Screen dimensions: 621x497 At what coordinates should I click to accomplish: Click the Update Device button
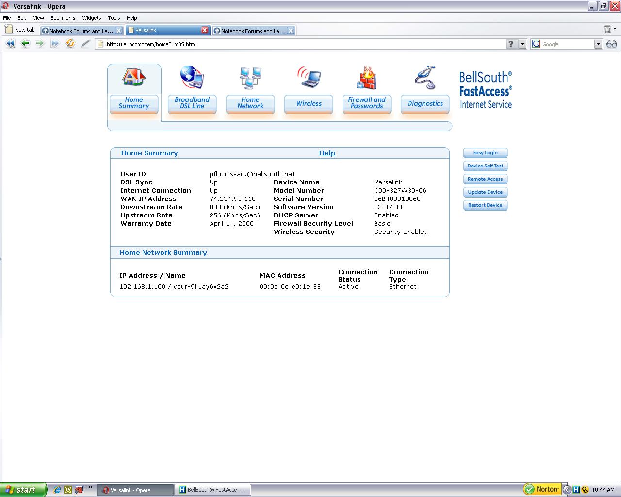[485, 192]
